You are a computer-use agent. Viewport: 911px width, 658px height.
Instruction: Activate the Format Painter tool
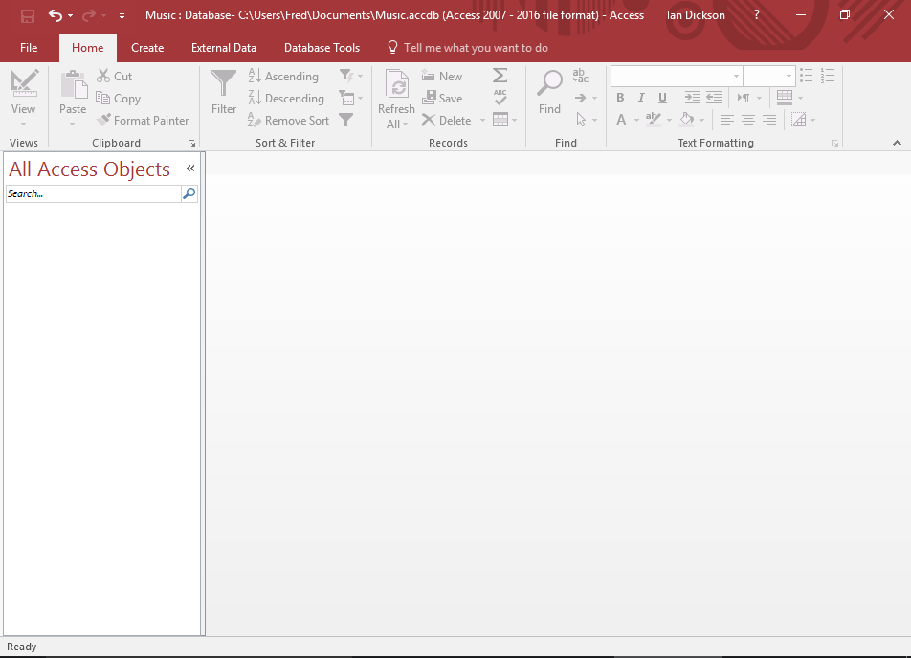(x=143, y=121)
